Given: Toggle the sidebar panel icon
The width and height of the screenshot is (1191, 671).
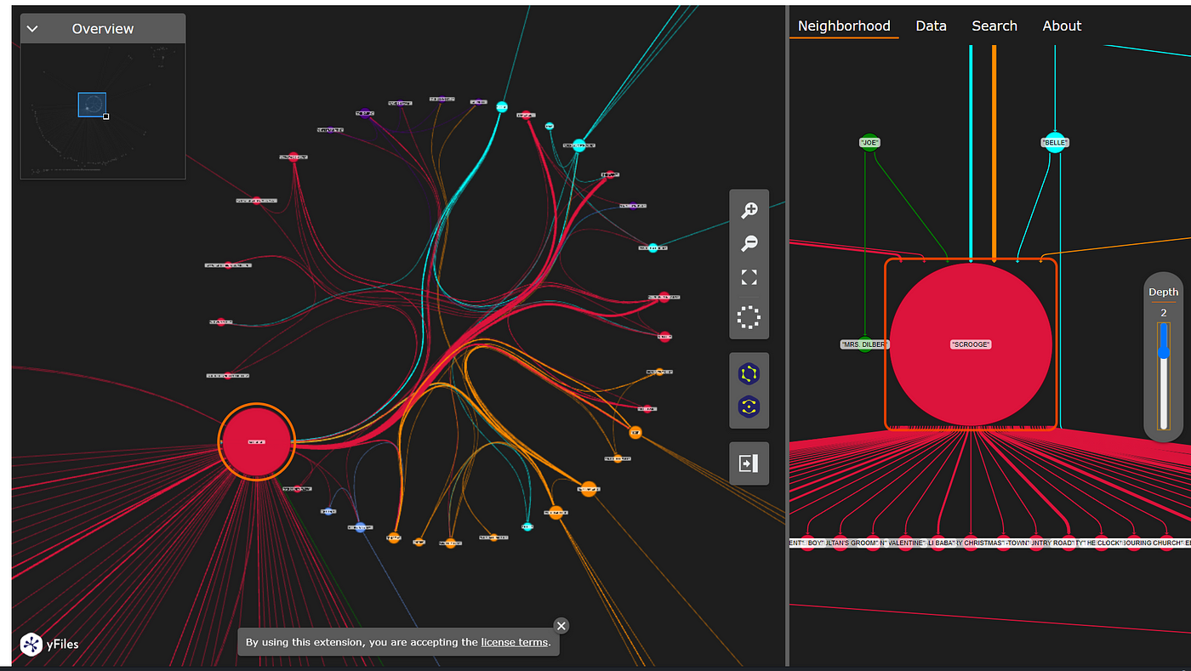Looking at the screenshot, I should point(749,463).
